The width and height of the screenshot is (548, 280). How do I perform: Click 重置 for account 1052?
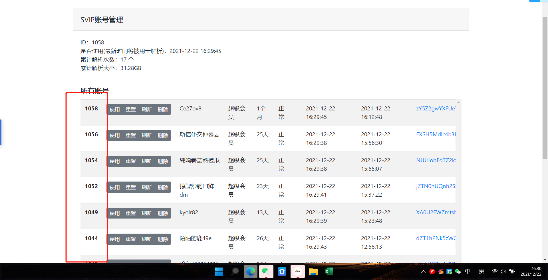click(x=131, y=187)
